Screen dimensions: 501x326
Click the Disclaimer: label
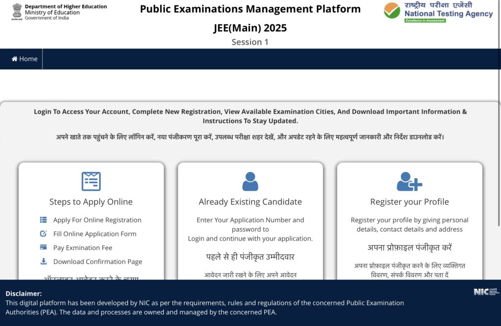pos(23,293)
